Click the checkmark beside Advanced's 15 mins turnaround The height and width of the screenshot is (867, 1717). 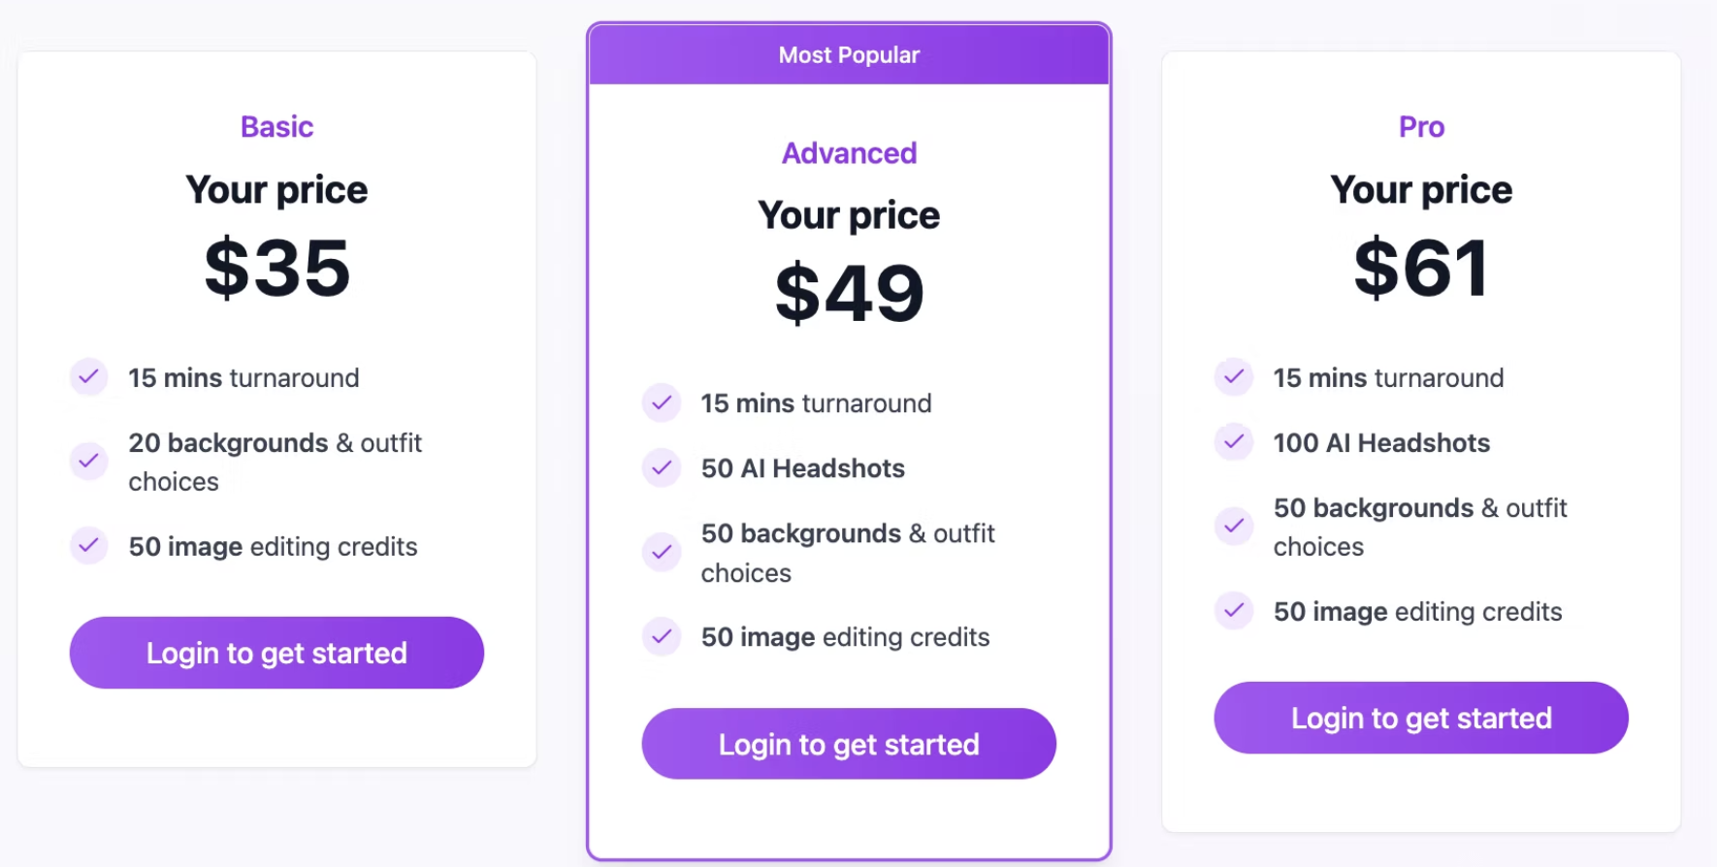661,402
